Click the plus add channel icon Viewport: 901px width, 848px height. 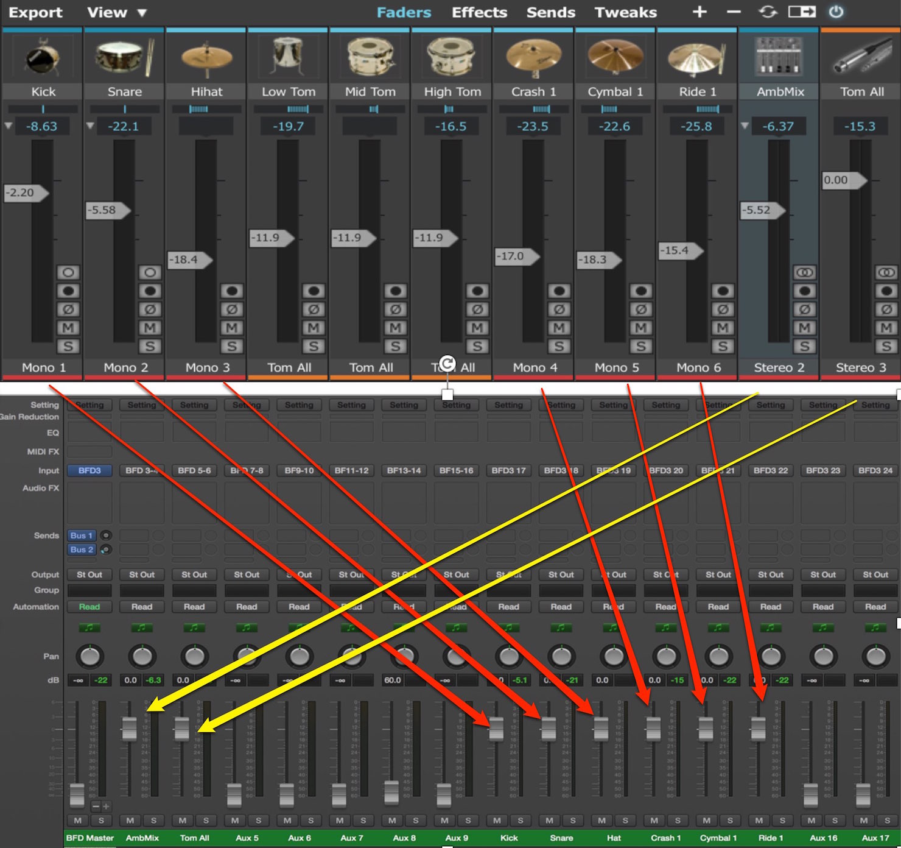click(700, 12)
